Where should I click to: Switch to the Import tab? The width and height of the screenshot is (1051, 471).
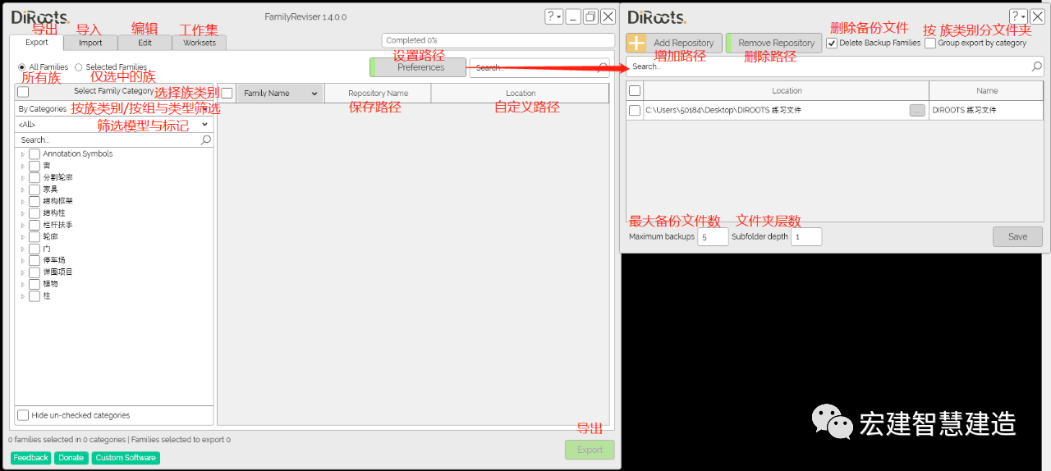90,43
